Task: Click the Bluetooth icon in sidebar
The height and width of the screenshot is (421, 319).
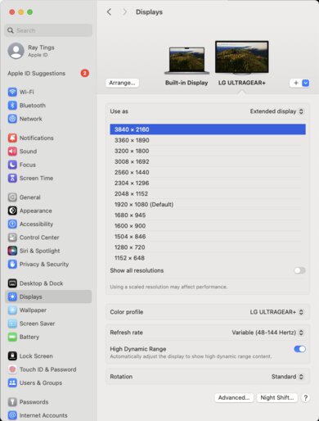Action: [12, 106]
